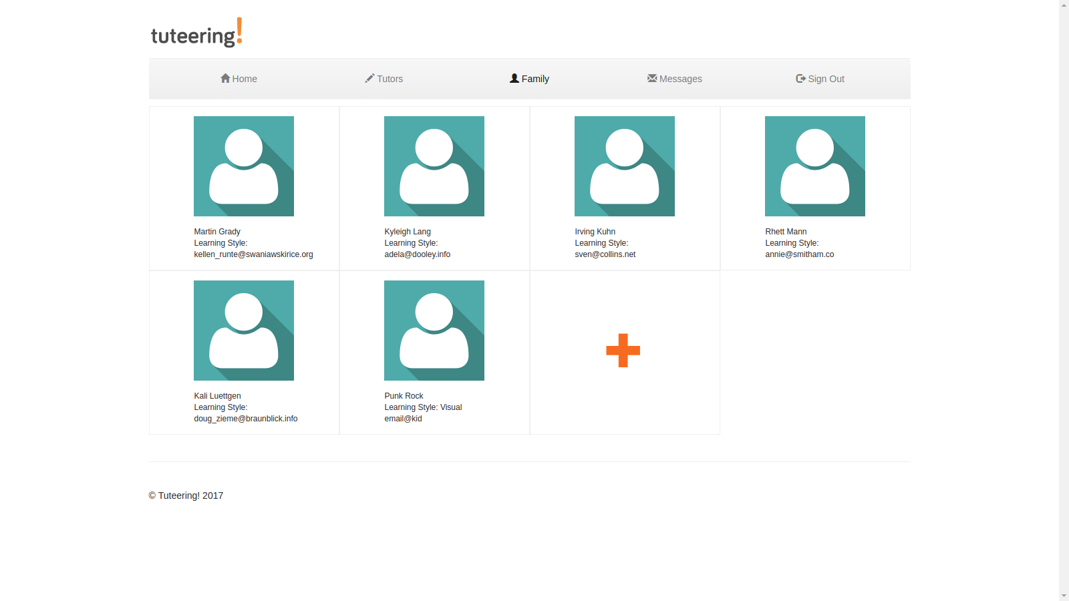
Task: Open Irving Kuhn's avatar picture
Action: pyautogui.click(x=625, y=166)
